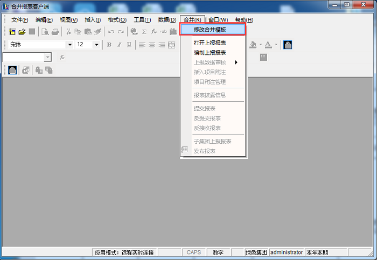Click the Open folder icon
This screenshot has width=377, height=260.
coord(22,31)
